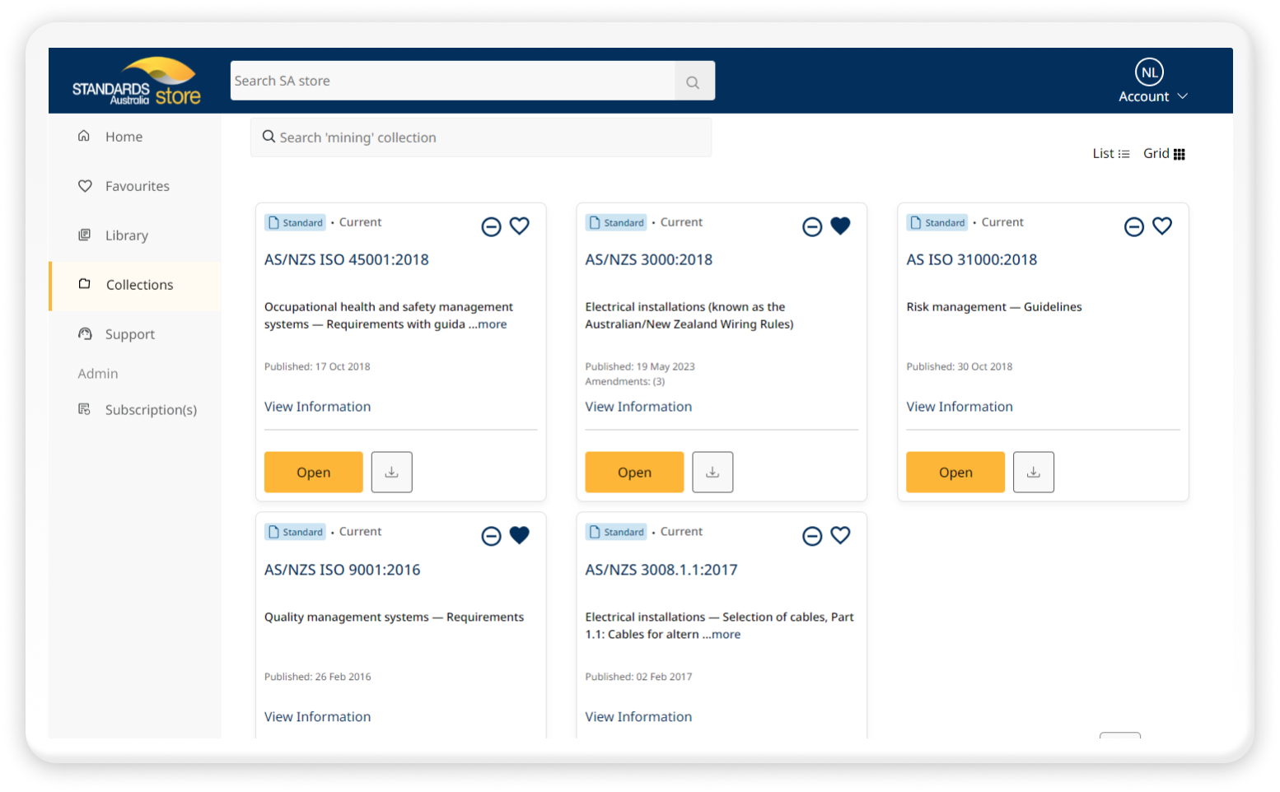The width and height of the screenshot is (1280, 792).
Task: Click the magnifier button in SA store search
Action: (x=694, y=82)
